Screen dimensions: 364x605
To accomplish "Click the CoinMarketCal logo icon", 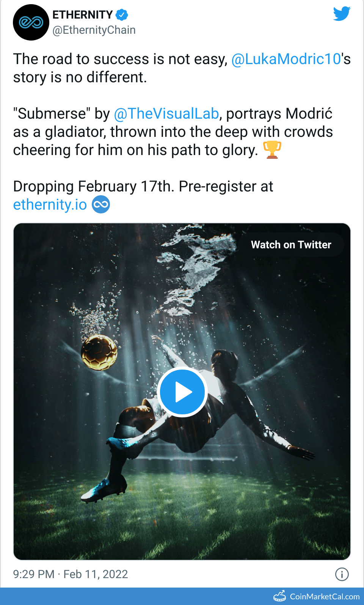I will pyautogui.click(x=280, y=596).
